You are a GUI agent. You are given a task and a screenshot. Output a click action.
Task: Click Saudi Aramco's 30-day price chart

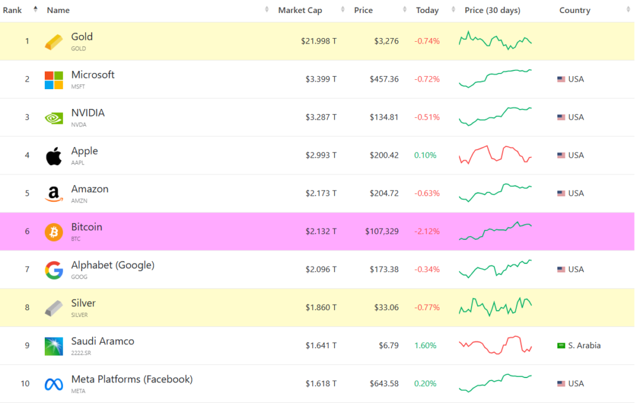[x=495, y=345]
